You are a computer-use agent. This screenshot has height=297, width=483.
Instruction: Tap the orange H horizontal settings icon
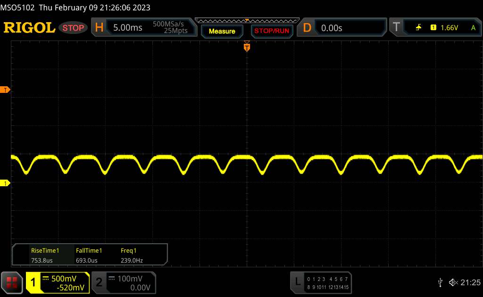point(99,28)
